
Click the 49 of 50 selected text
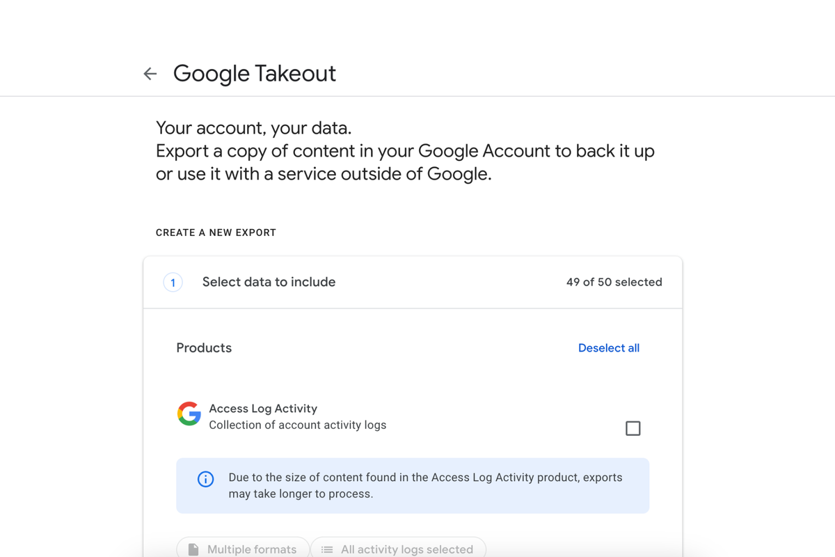(614, 282)
